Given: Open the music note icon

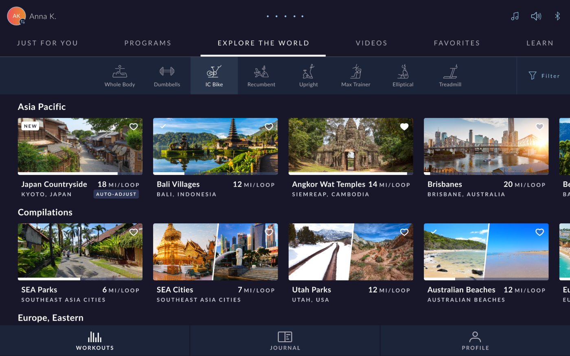Looking at the screenshot, I should click(x=515, y=16).
